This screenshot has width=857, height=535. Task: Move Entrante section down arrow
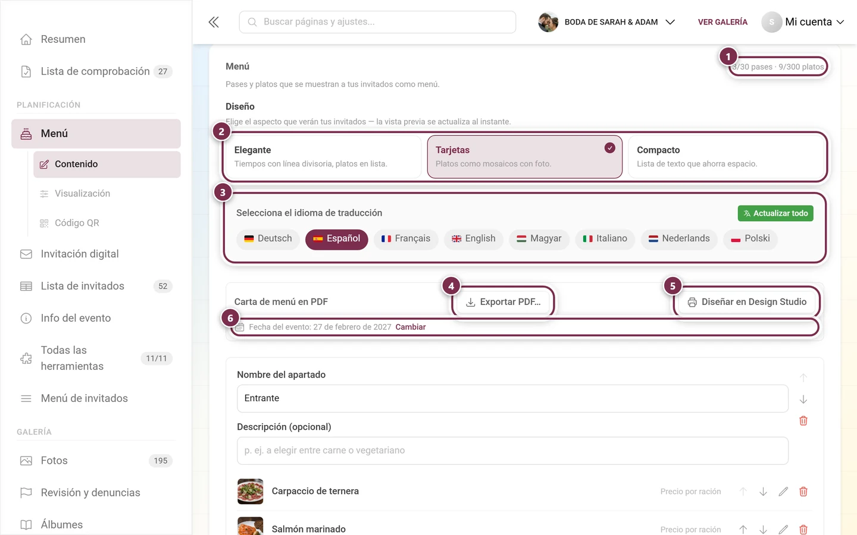pos(803,399)
